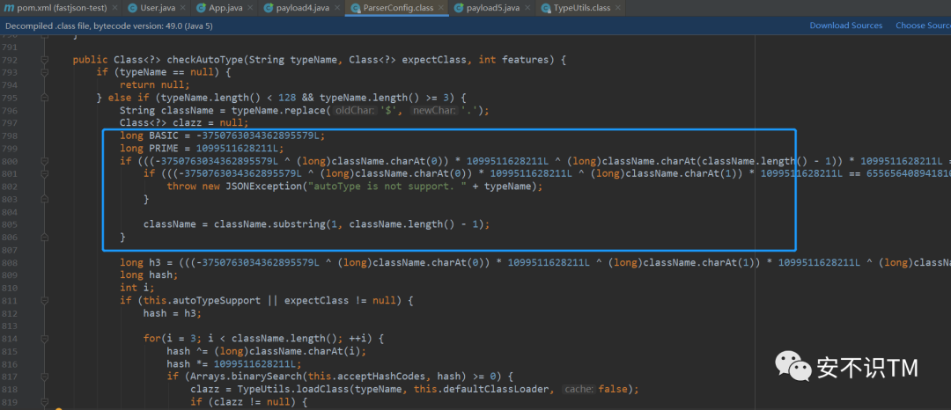Collapse the nested if block at line 801
This screenshot has height=410, width=951.
coord(44,174)
